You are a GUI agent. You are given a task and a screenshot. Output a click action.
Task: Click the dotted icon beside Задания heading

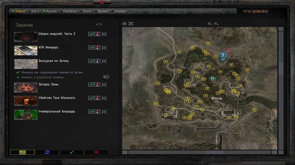tap(99, 24)
